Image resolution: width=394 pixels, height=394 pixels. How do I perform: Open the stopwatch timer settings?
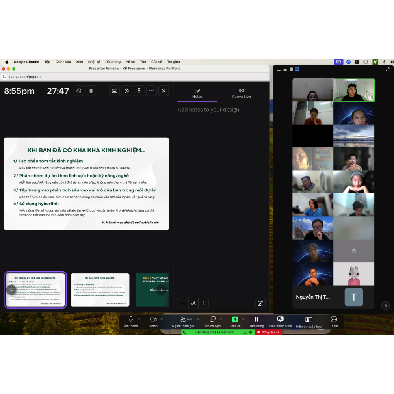[x=126, y=91]
